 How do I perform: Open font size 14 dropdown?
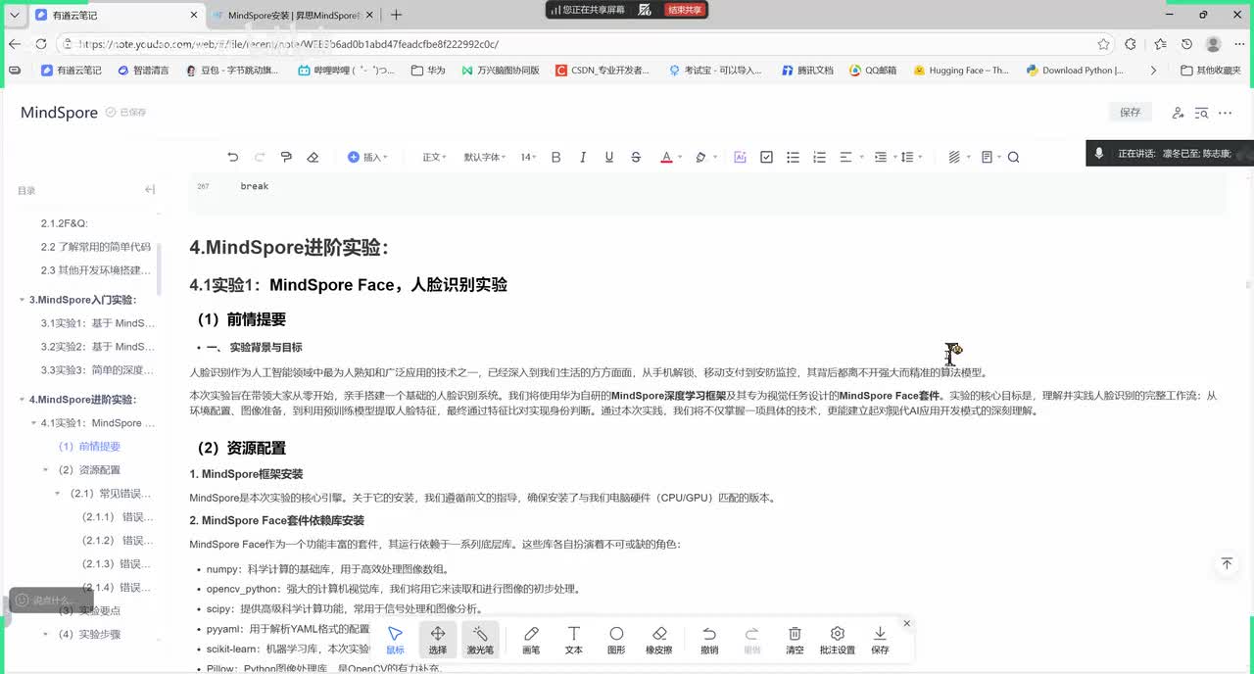click(x=528, y=157)
